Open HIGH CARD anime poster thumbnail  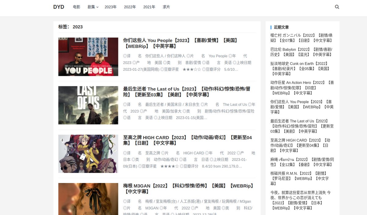88,154
